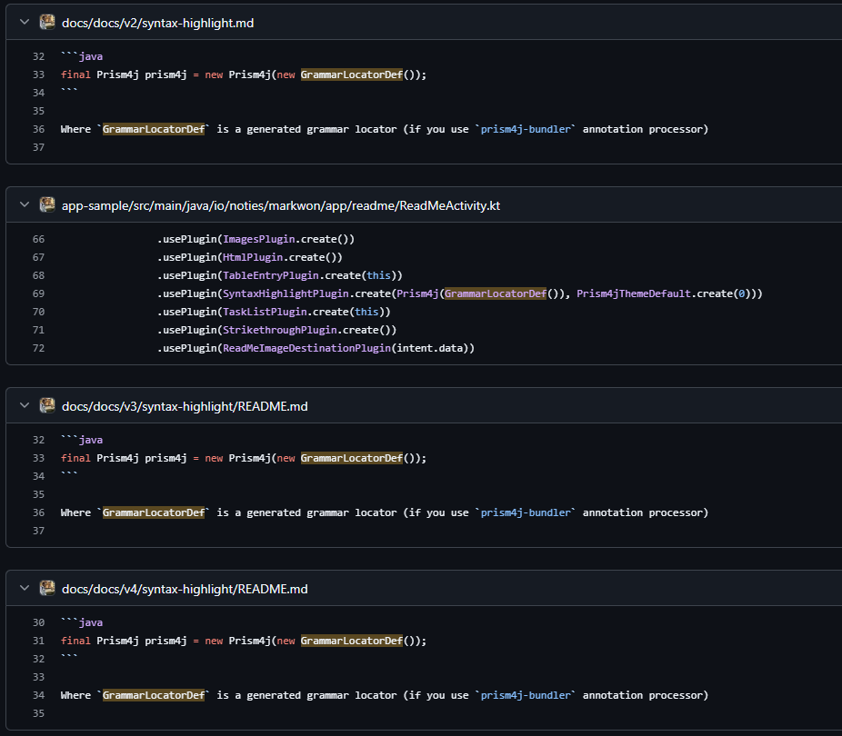This screenshot has height=736, width=842.
Task: Click prism4j-bundler text in v3 README.md
Action: coord(526,512)
